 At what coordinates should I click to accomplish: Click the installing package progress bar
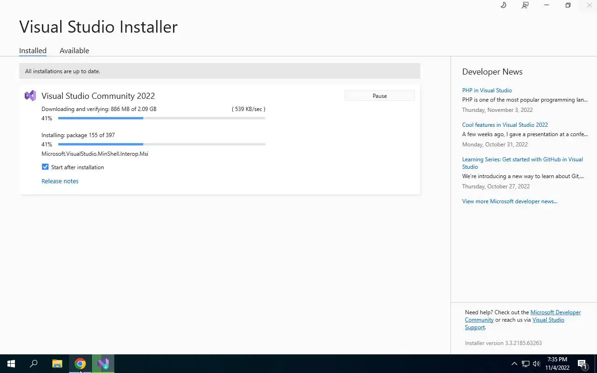pos(161,145)
